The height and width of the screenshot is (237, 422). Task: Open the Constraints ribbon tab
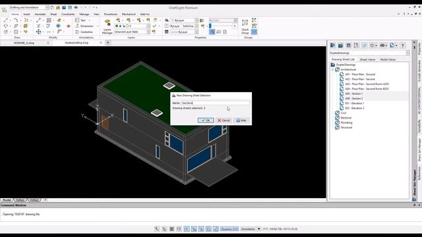68,14
